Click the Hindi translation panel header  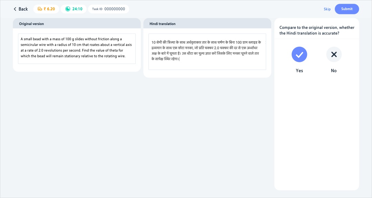click(162, 24)
